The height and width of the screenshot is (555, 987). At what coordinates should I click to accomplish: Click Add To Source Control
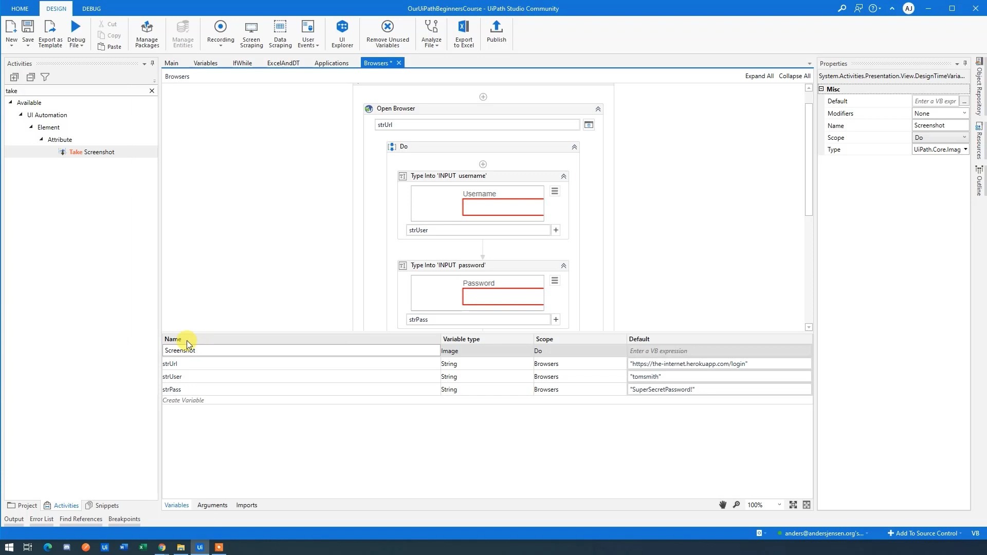[x=923, y=533]
